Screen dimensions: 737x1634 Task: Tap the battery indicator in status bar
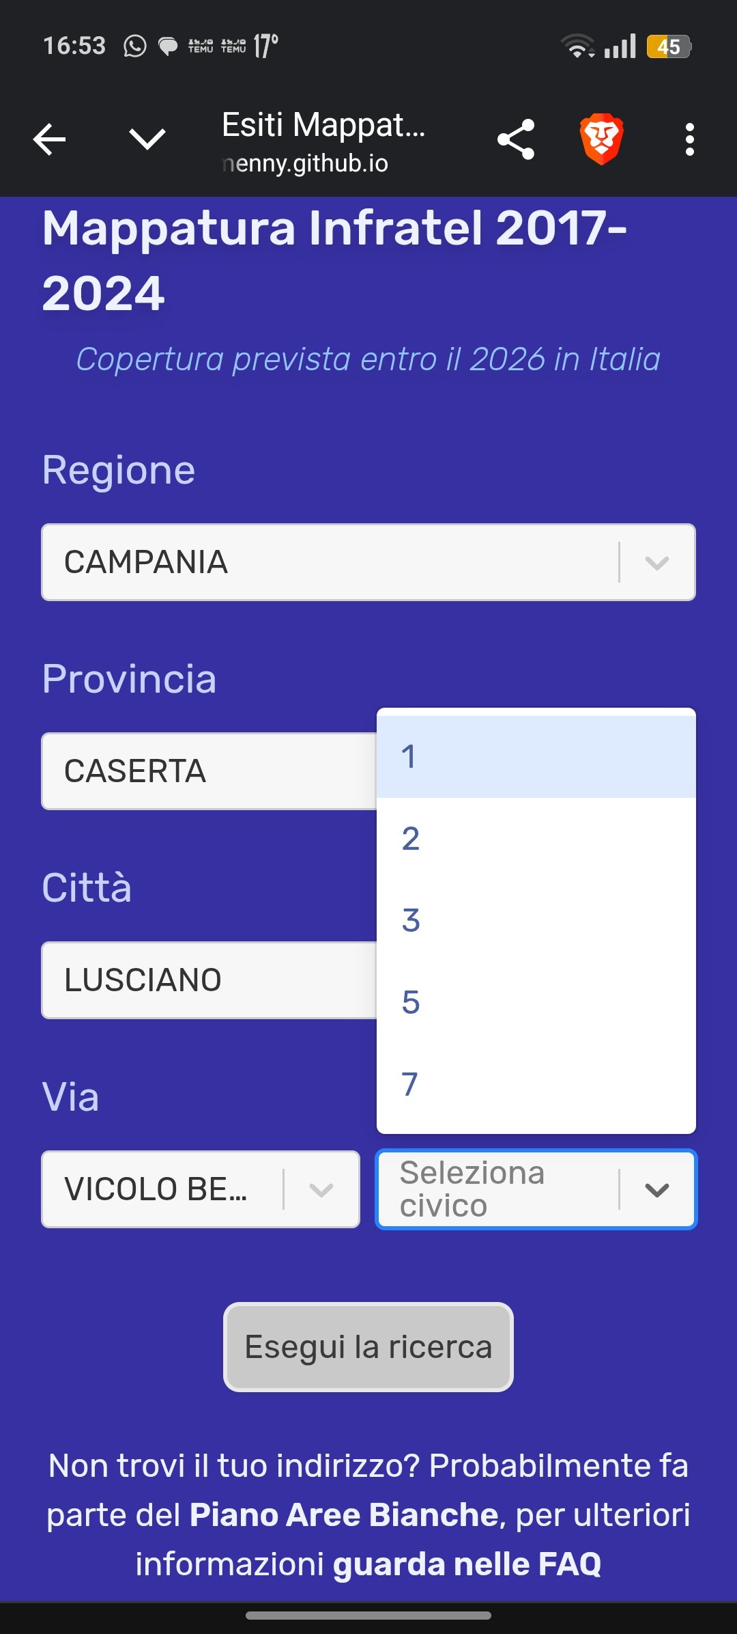669,46
